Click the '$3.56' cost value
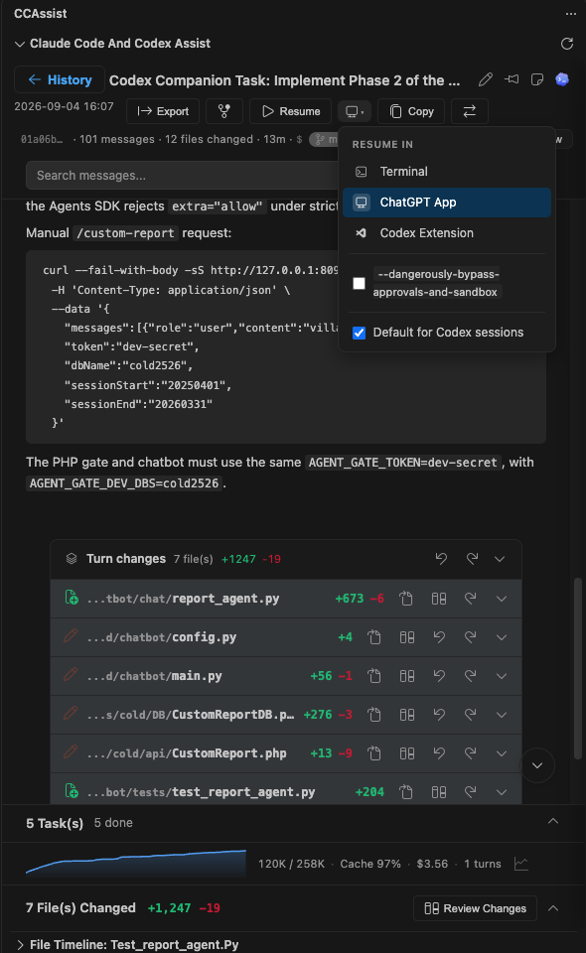Screen dimensions: 586x953 click(432, 864)
